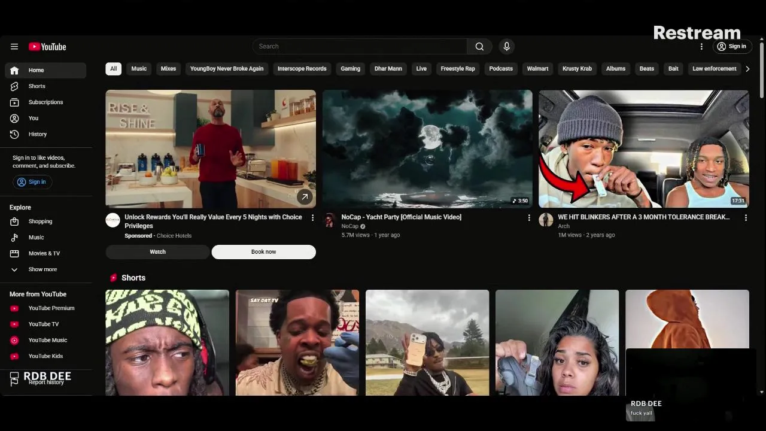Open YouTube Kids link

point(45,356)
